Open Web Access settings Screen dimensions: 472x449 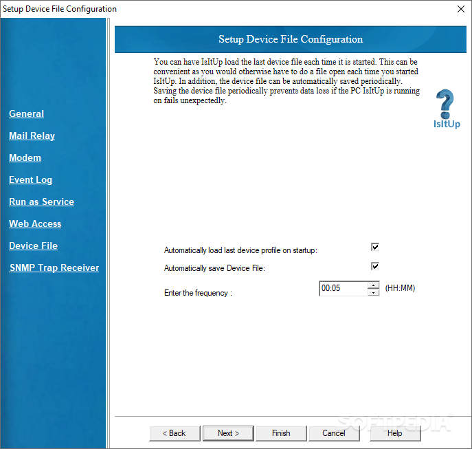35,223
